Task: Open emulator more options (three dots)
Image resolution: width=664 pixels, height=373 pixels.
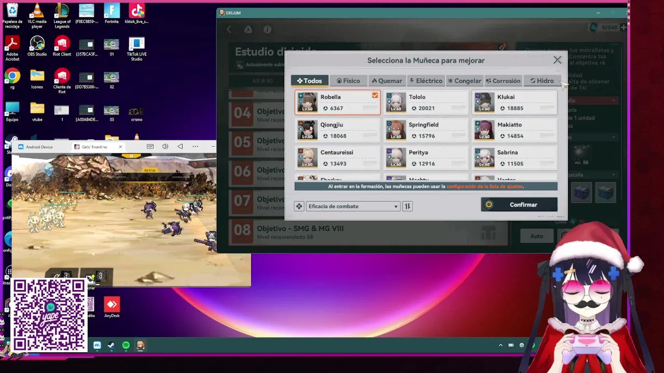Action: point(196,147)
